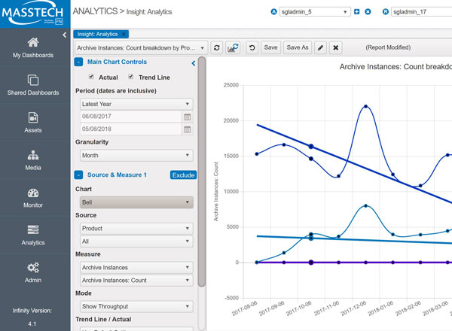Collapse Main Chart Controls section
The height and width of the screenshot is (331, 452).
tap(78, 62)
